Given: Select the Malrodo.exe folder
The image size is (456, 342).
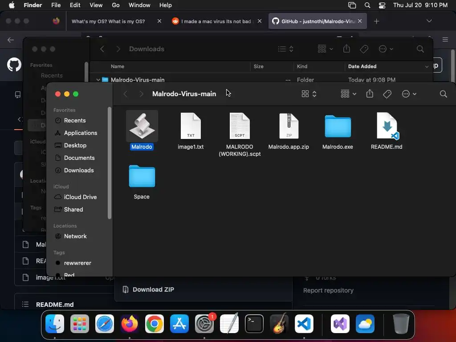Looking at the screenshot, I should tap(338, 126).
